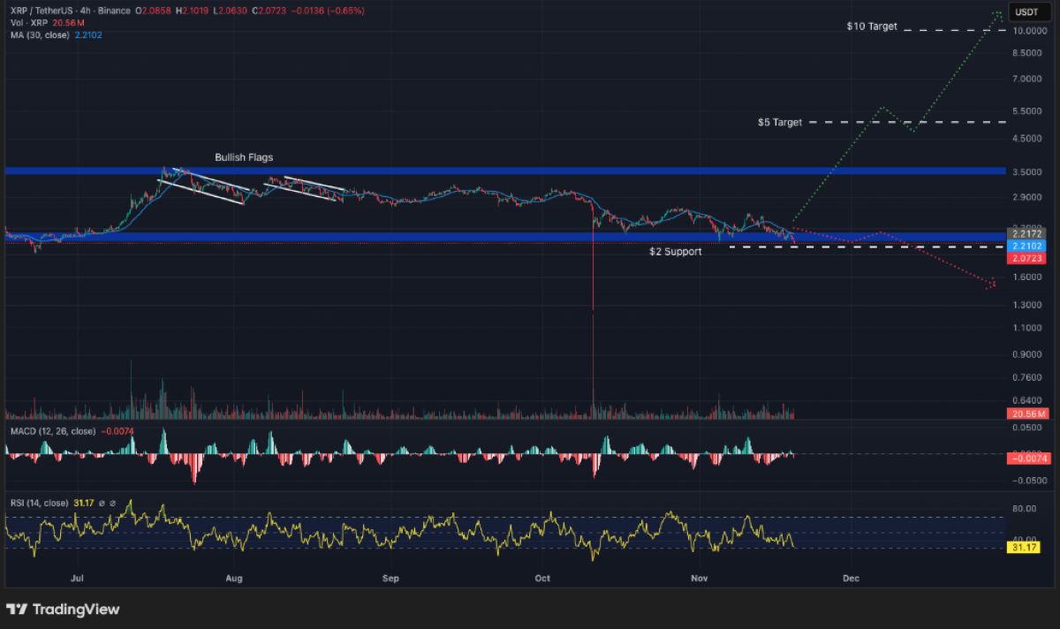Click the Jul label on time axis
1060x629 pixels.
77,579
